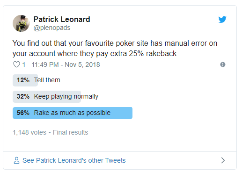The height and width of the screenshot is (172, 242).
Task: Open the tweet info icon
Action: tap(223, 64)
